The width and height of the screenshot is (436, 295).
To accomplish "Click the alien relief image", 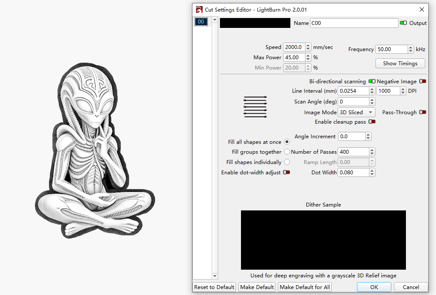I will (95, 151).
